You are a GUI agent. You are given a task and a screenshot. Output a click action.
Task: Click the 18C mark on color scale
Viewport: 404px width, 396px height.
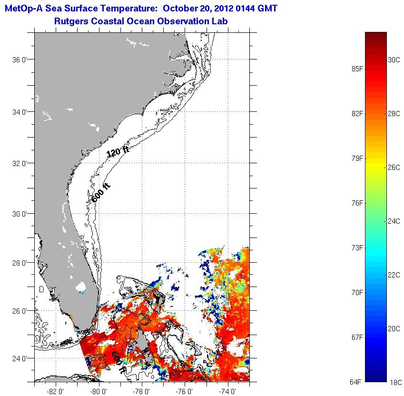pos(396,382)
